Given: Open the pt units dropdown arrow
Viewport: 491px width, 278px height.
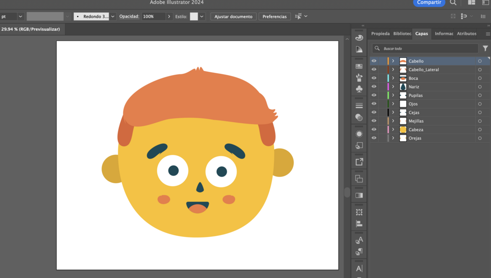Looking at the screenshot, I should tap(21, 16).
